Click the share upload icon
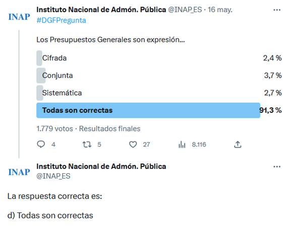The height and width of the screenshot is (226, 288). point(238,144)
